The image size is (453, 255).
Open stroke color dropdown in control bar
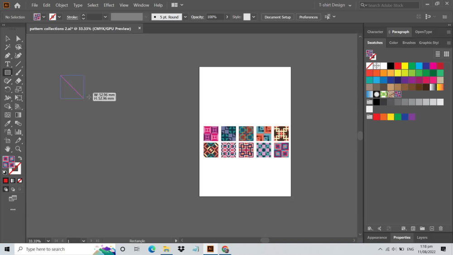coord(59,17)
